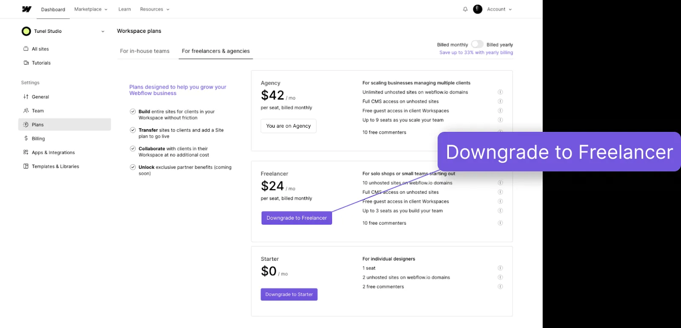681x328 pixels.
Task: Click the Agency $42 price
Action: click(272, 95)
